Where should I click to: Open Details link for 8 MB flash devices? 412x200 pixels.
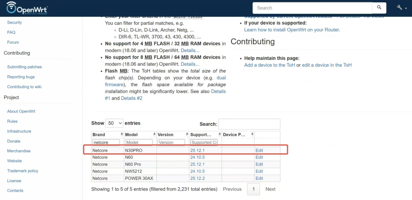point(190,64)
